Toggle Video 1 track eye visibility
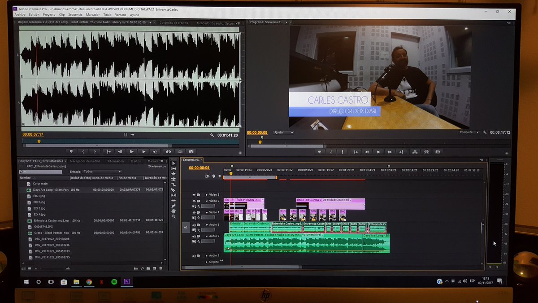 click(x=194, y=212)
